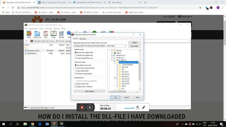Open the WinRAR File menu
Screen dimensions: 226x127
click(26, 29)
